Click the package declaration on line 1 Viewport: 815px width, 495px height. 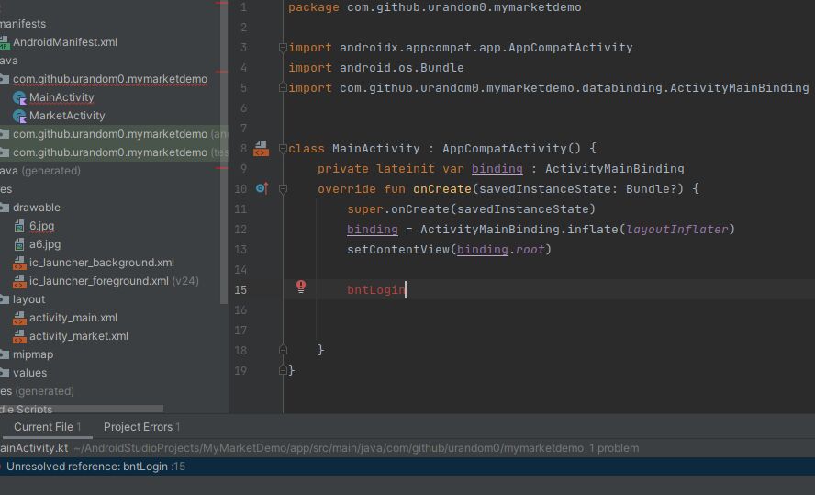tap(434, 7)
